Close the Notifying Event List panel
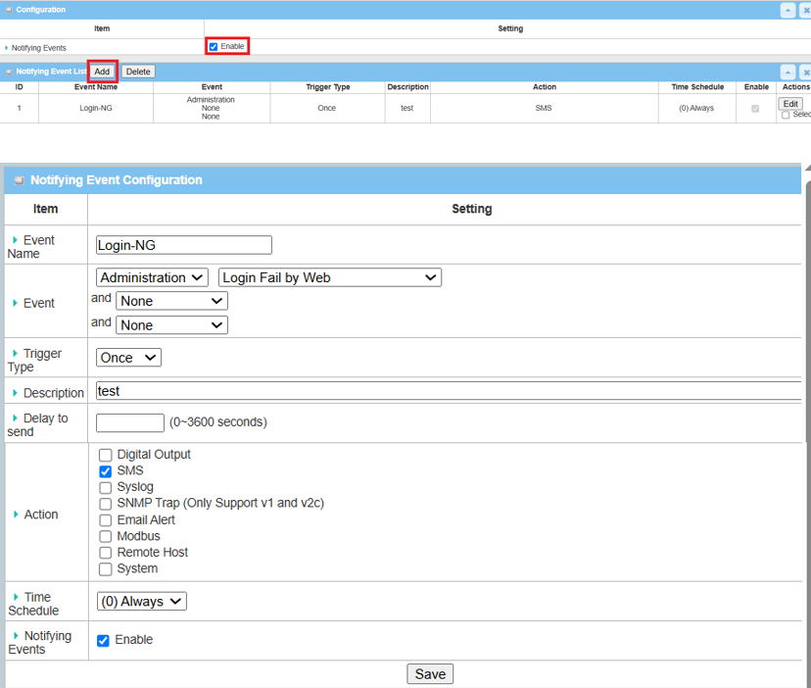 coord(805,72)
